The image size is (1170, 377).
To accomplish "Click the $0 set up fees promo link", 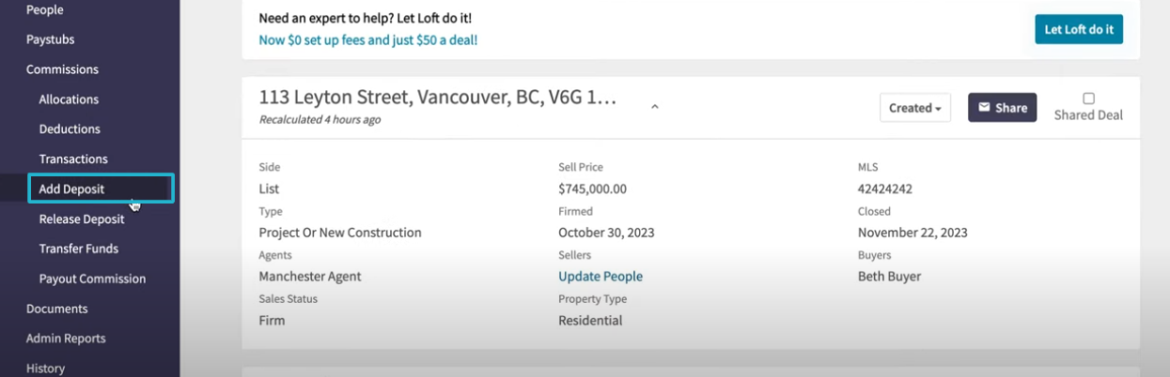I will [x=368, y=40].
